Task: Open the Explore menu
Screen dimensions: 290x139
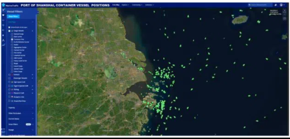Action: pos(125,5)
